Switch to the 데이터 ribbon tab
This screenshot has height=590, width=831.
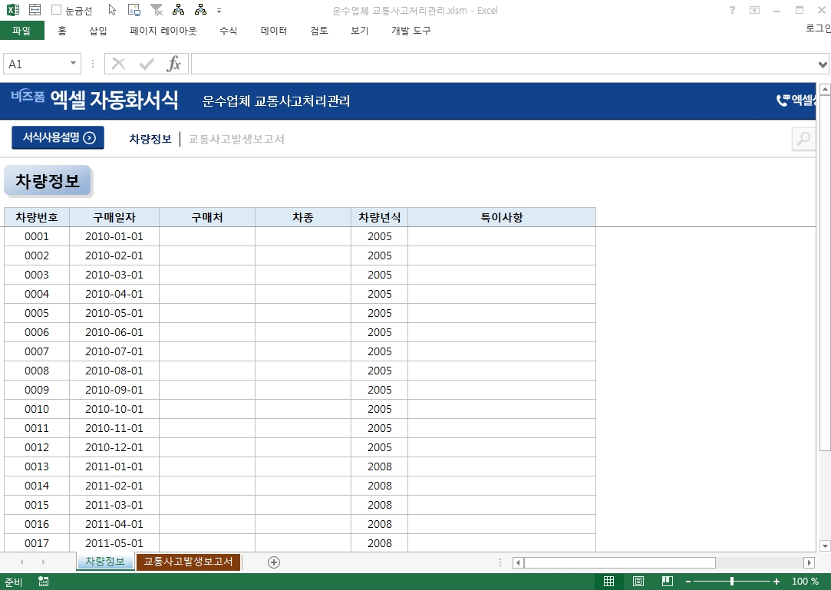274,31
